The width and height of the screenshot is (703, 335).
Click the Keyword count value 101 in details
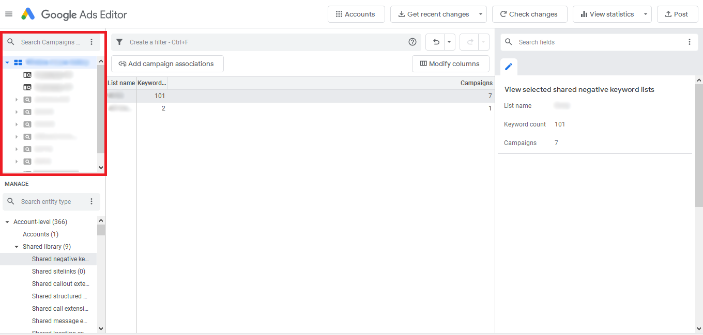pyautogui.click(x=560, y=124)
